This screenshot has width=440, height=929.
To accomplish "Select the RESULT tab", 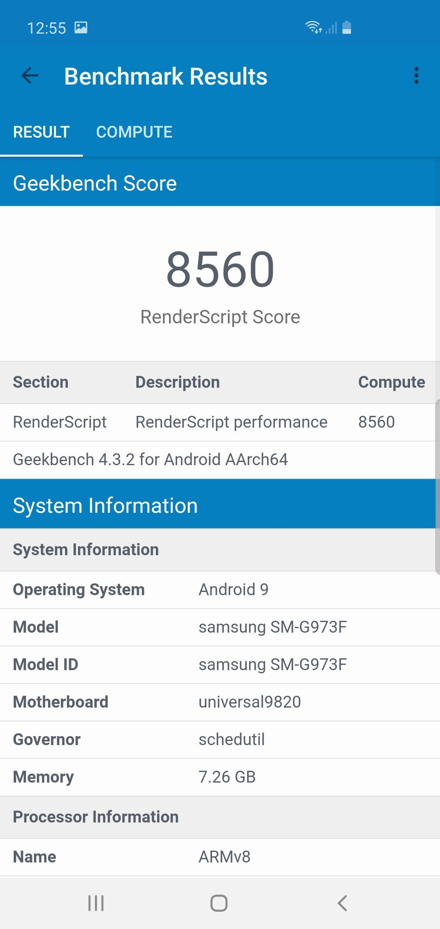I will point(41,132).
